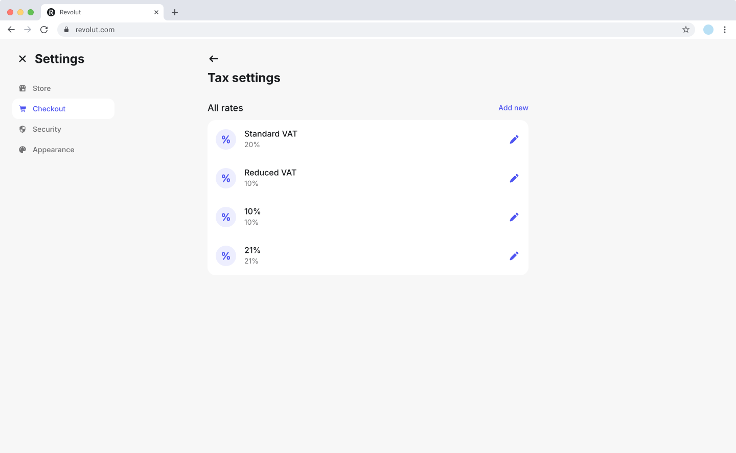Screen dimensions: 736x453
Task: Edit the Reduced VAT rate pencil icon
Action: (514, 178)
